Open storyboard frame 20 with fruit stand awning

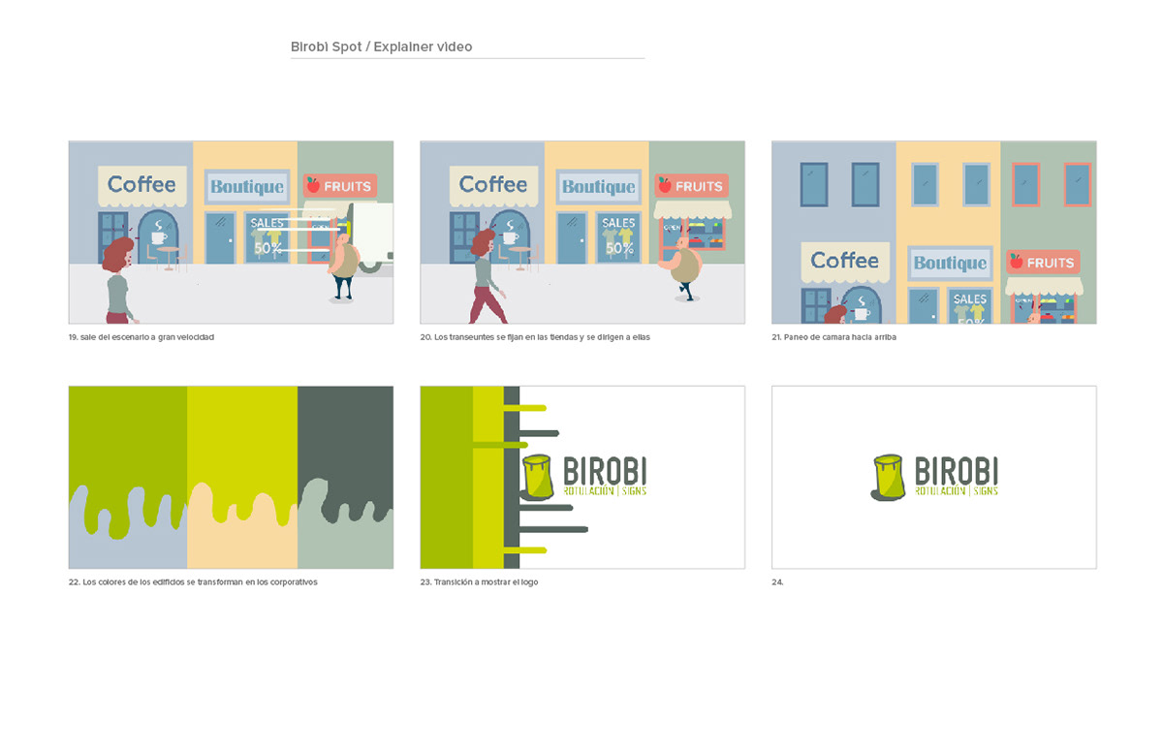tap(582, 233)
